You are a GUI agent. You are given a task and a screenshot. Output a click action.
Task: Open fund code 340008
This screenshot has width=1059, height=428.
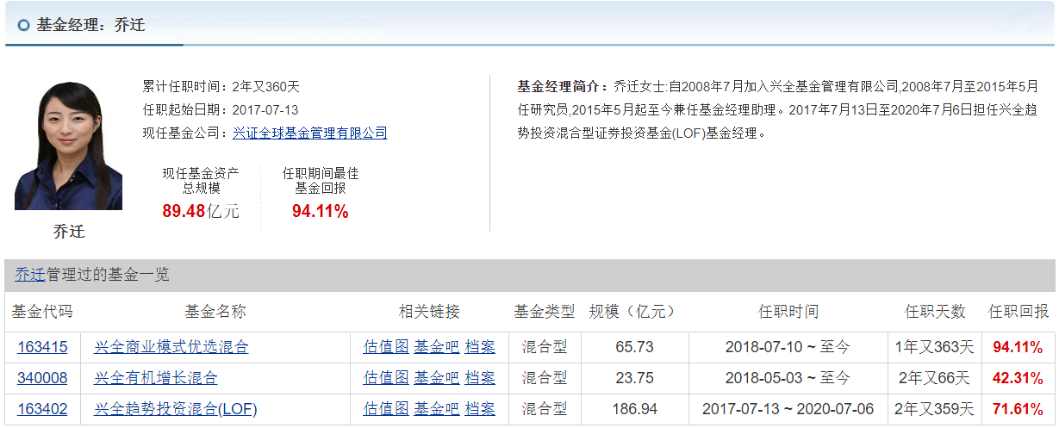42,377
